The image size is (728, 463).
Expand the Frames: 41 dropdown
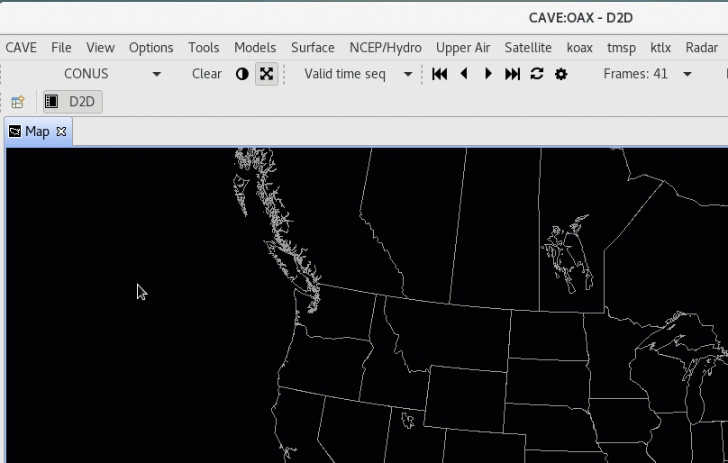(687, 74)
